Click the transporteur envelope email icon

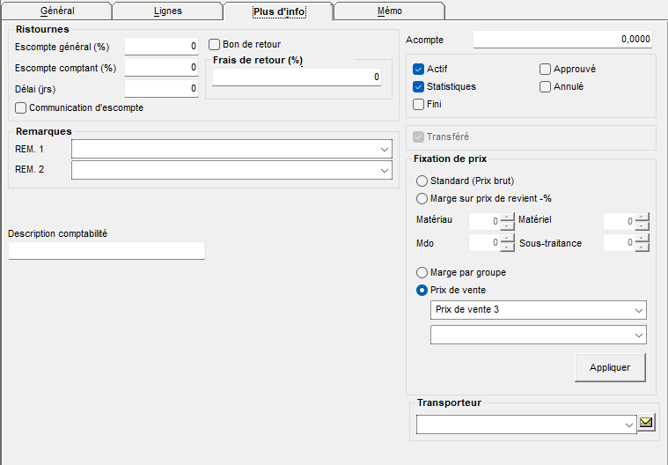coord(646,423)
